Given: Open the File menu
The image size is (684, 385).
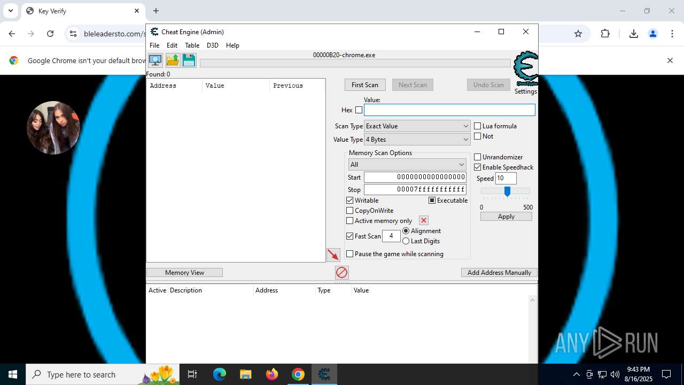Looking at the screenshot, I should (x=154, y=45).
